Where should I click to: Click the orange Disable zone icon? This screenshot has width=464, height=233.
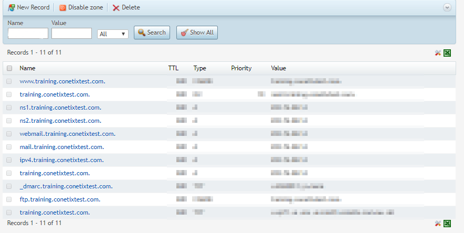pyautogui.click(x=62, y=8)
